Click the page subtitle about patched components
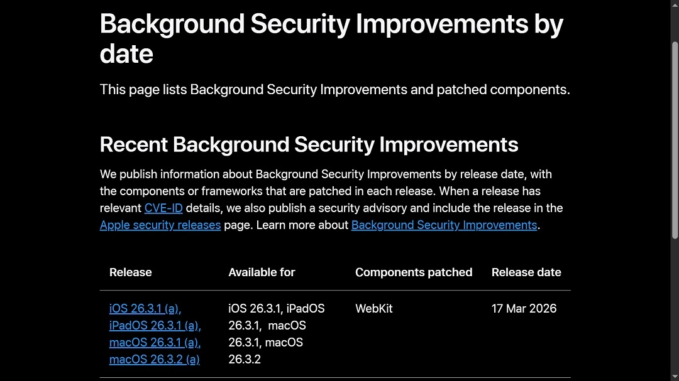The image size is (679, 381). 334,89
